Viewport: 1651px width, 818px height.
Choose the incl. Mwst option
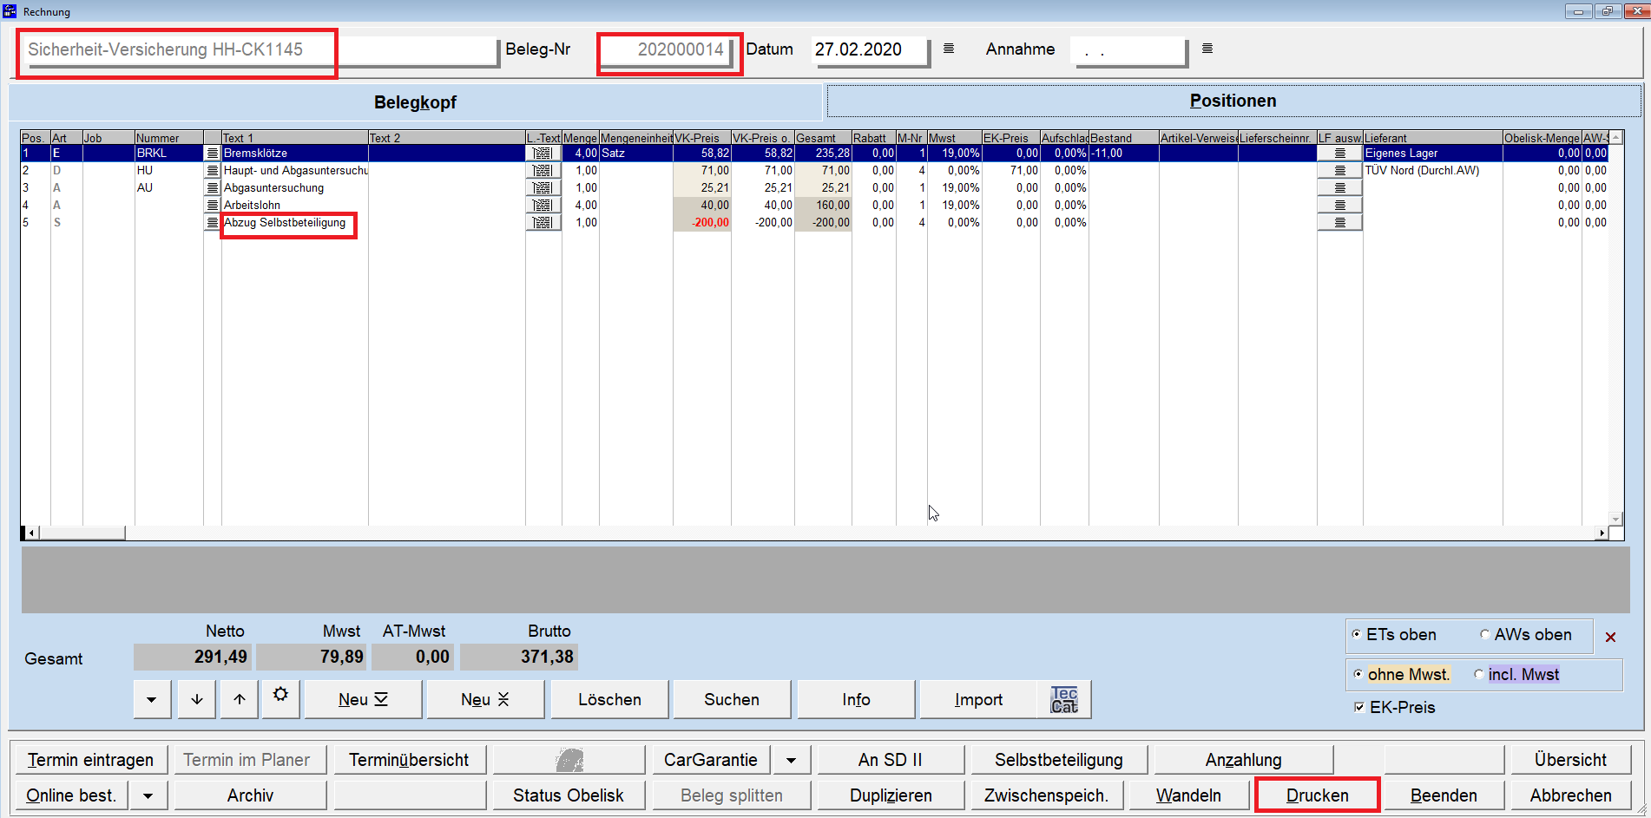1478,674
